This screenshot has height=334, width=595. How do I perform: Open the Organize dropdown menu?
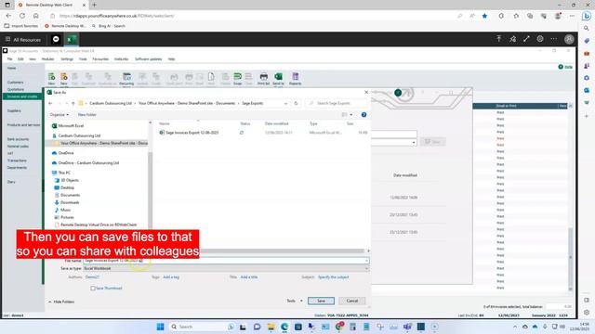pos(59,115)
